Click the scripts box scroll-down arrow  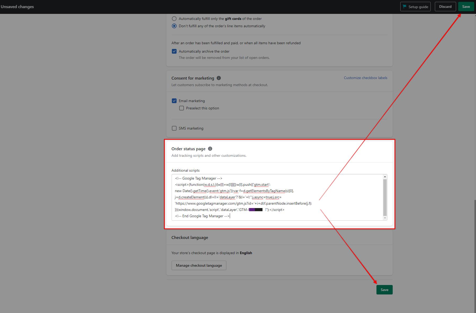(x=385, y=218)
